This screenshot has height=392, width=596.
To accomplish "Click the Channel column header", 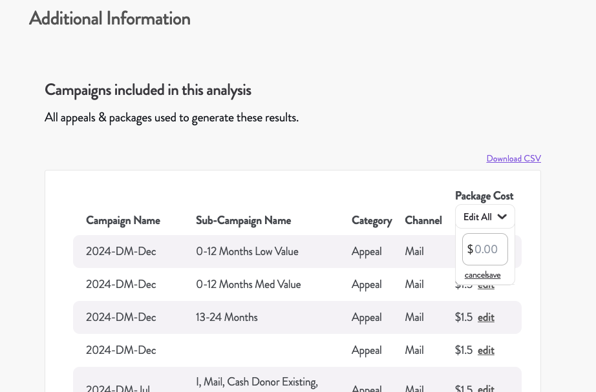I will [x=423, y=220].
